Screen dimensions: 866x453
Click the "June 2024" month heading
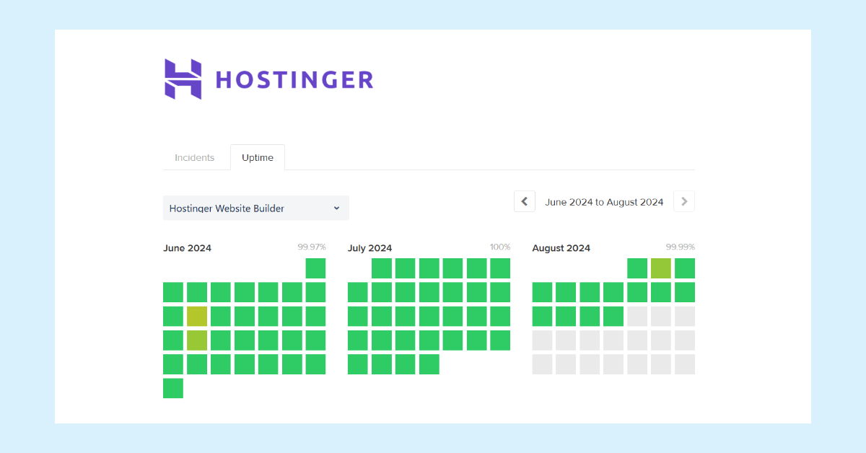[188, 248]
